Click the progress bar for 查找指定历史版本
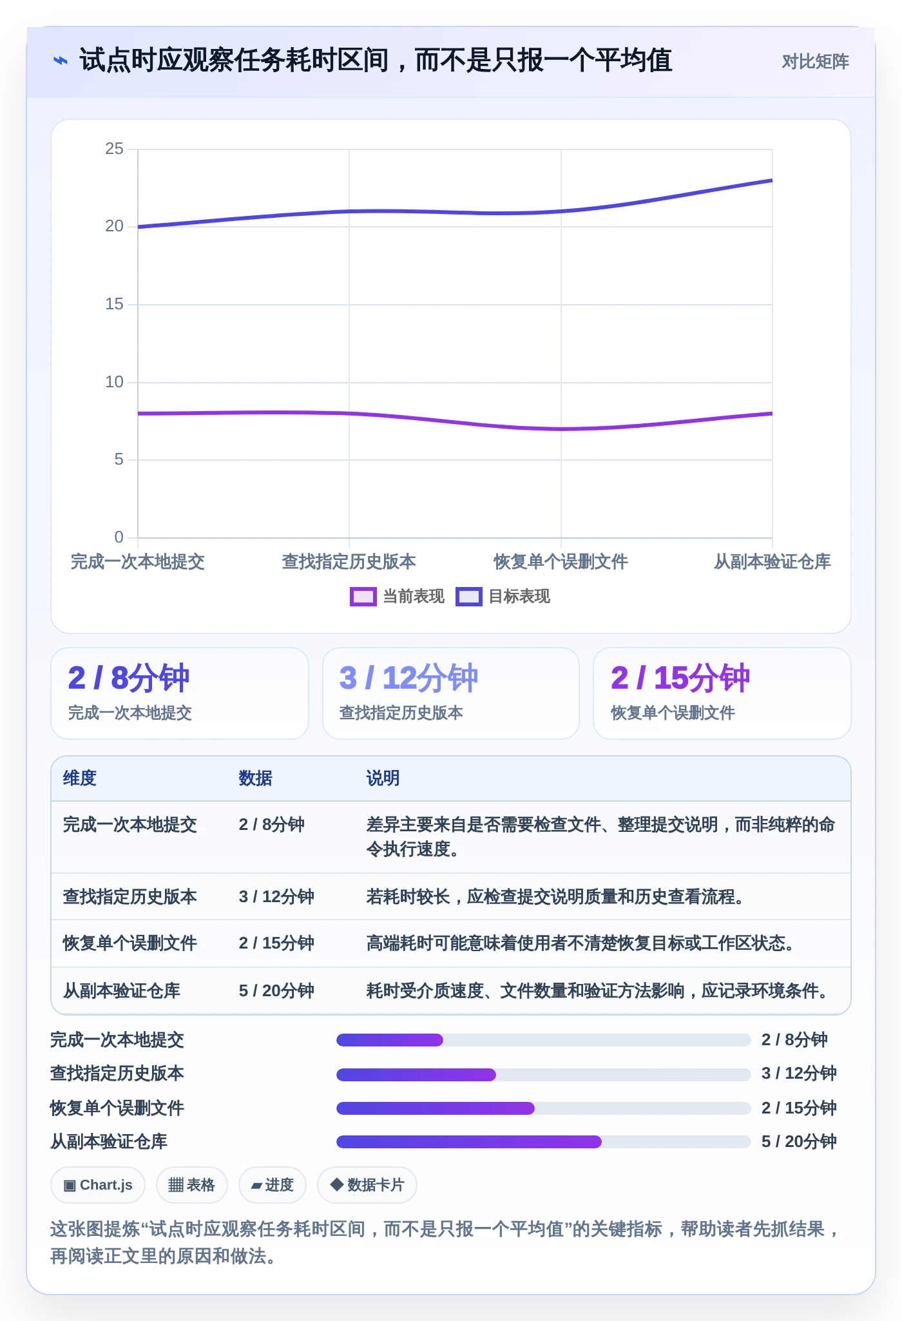This screenshot has width=902, height=1321. pyautogui.click(x=544, y=1074)
